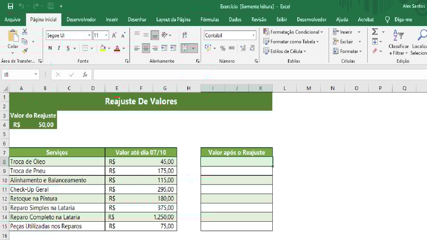
Task: Click the Select All corner triangle
Action: (5, 88)
